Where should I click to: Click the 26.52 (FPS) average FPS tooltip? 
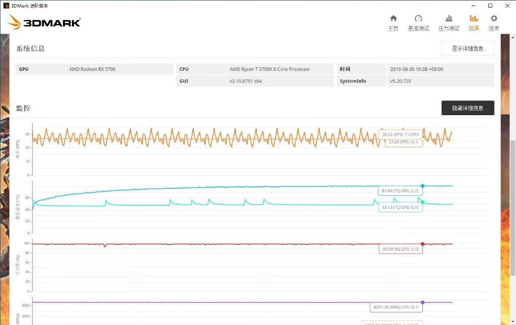pyautogui.click(x=400, y=134)
